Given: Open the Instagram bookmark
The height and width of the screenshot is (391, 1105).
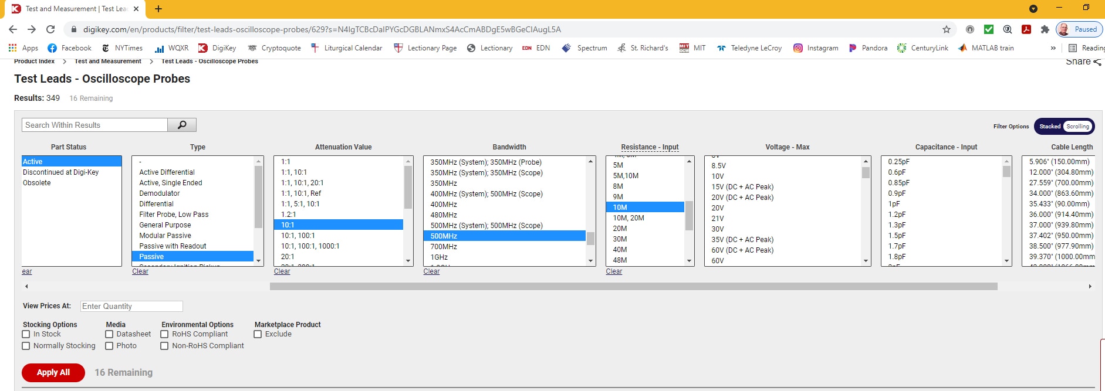Looking at the screenshot, I should 816,48.
